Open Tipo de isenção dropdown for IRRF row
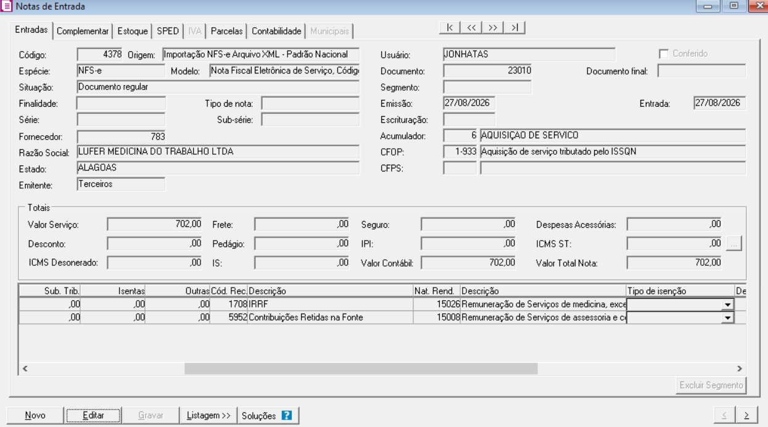This screenshot has height=427, width=768. (x=729, y=305)
